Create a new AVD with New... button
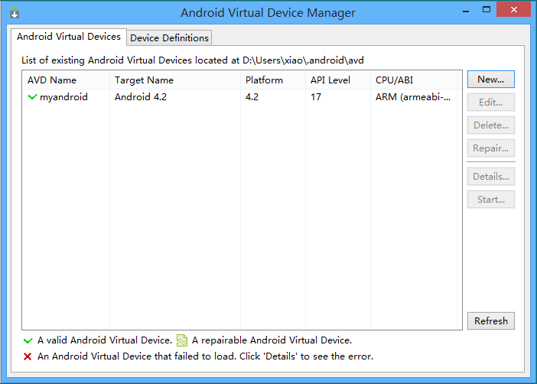The width and height of the screenshot is (537, 384). pos(491,79)
